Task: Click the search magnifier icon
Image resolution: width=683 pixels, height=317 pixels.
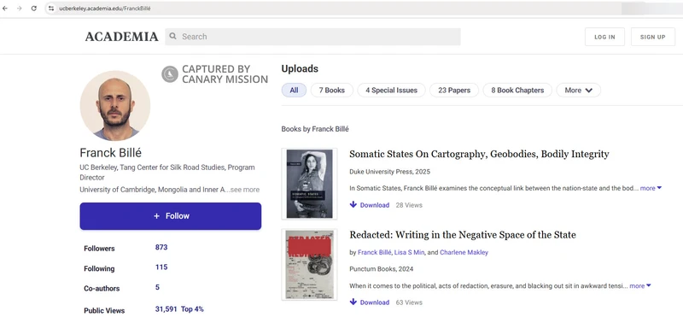Action: click(x=173, y=36)
